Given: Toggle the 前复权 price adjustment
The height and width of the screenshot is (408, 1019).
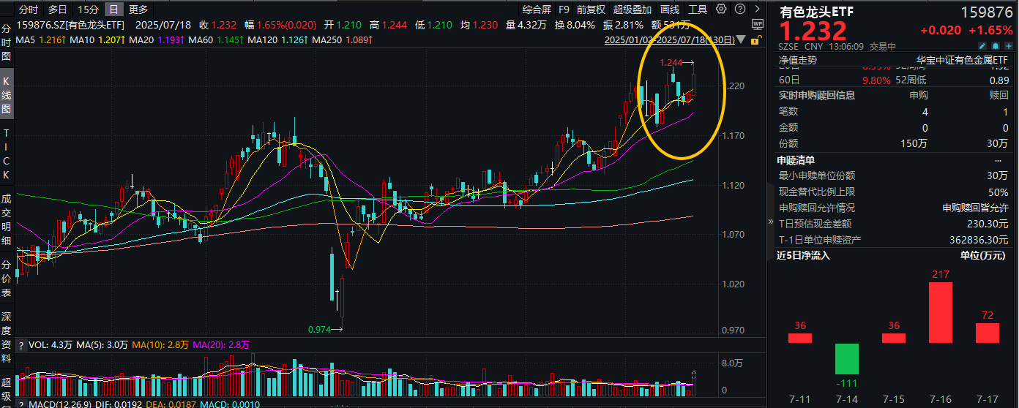Looking at the screenshot, I should 591,10.
